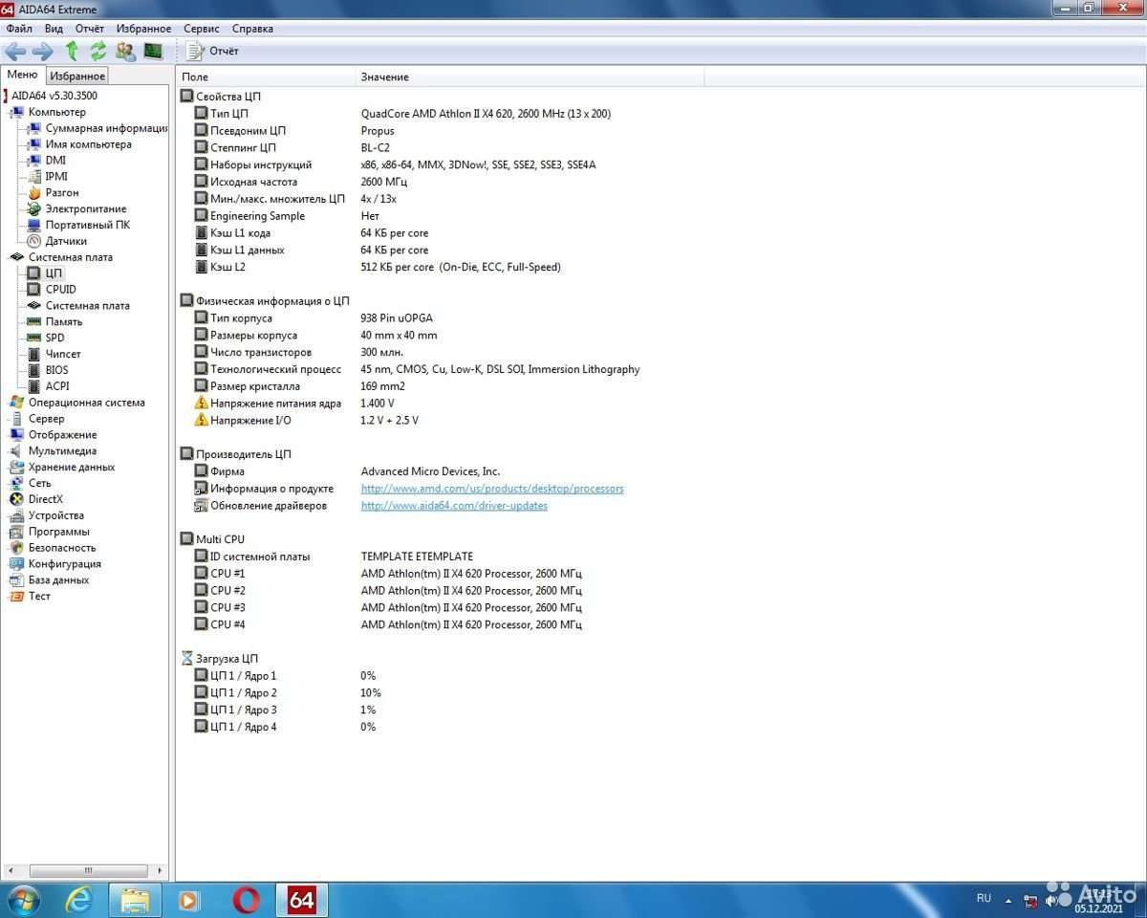Open the Отчёт report toolbar button

(213, 51)
